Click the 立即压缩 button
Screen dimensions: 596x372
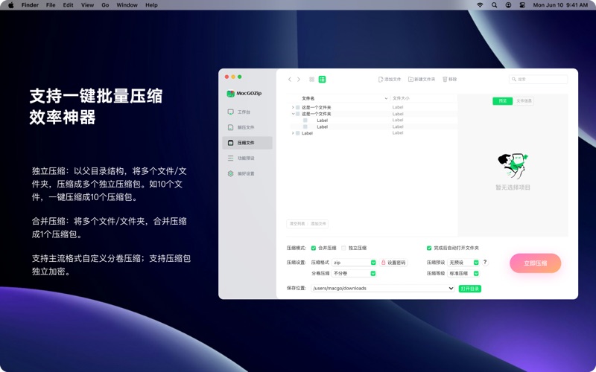(x=535, y=263)
